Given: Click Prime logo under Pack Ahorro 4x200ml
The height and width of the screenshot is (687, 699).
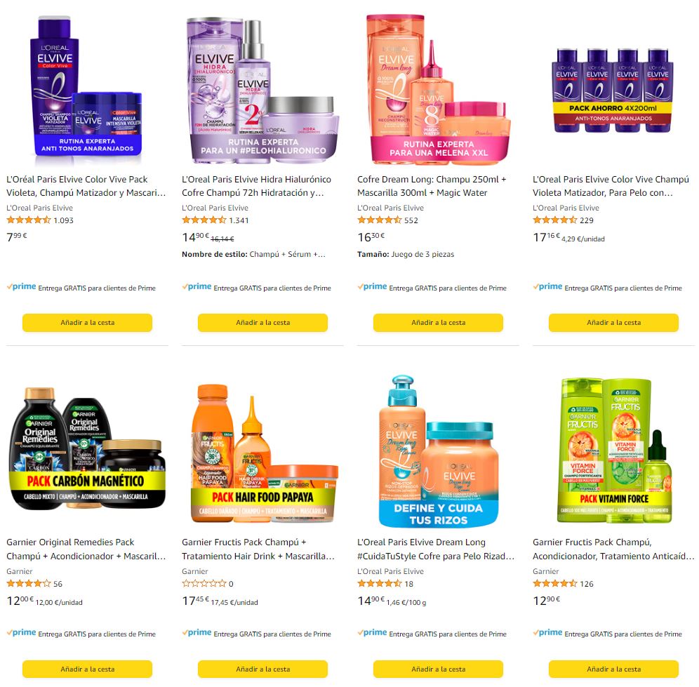Looking at the screenshot, I should pyautogui.click(x=548, y=286).
